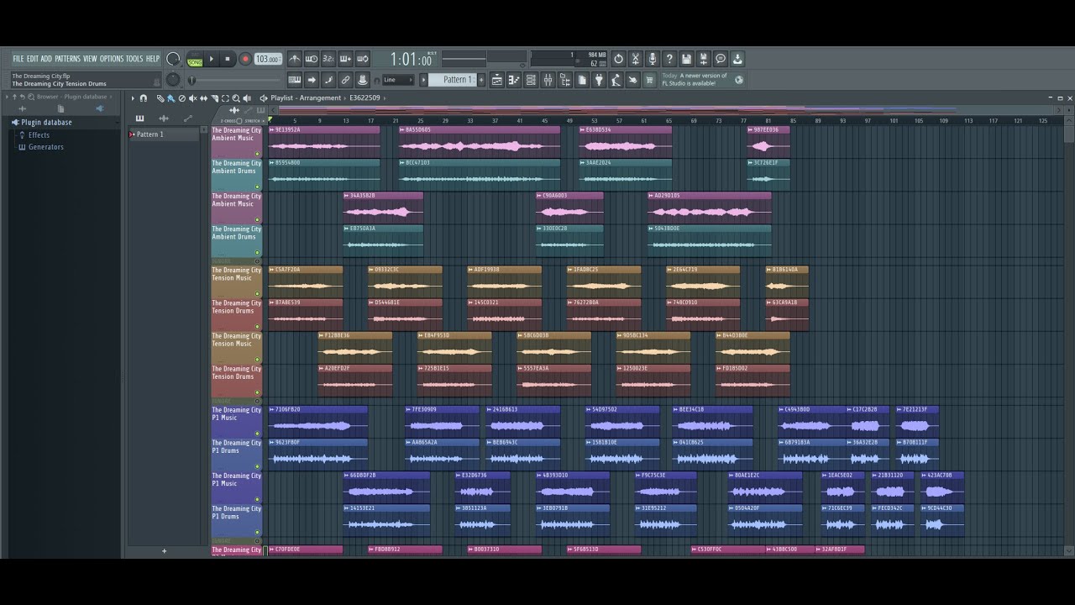
Task: Select the playlist draw pencil tool
Action: pyautogui.click(x=160, y=98)
